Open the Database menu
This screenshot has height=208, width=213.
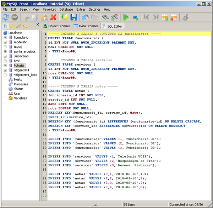pyautogui.click(x=66, y=10)
